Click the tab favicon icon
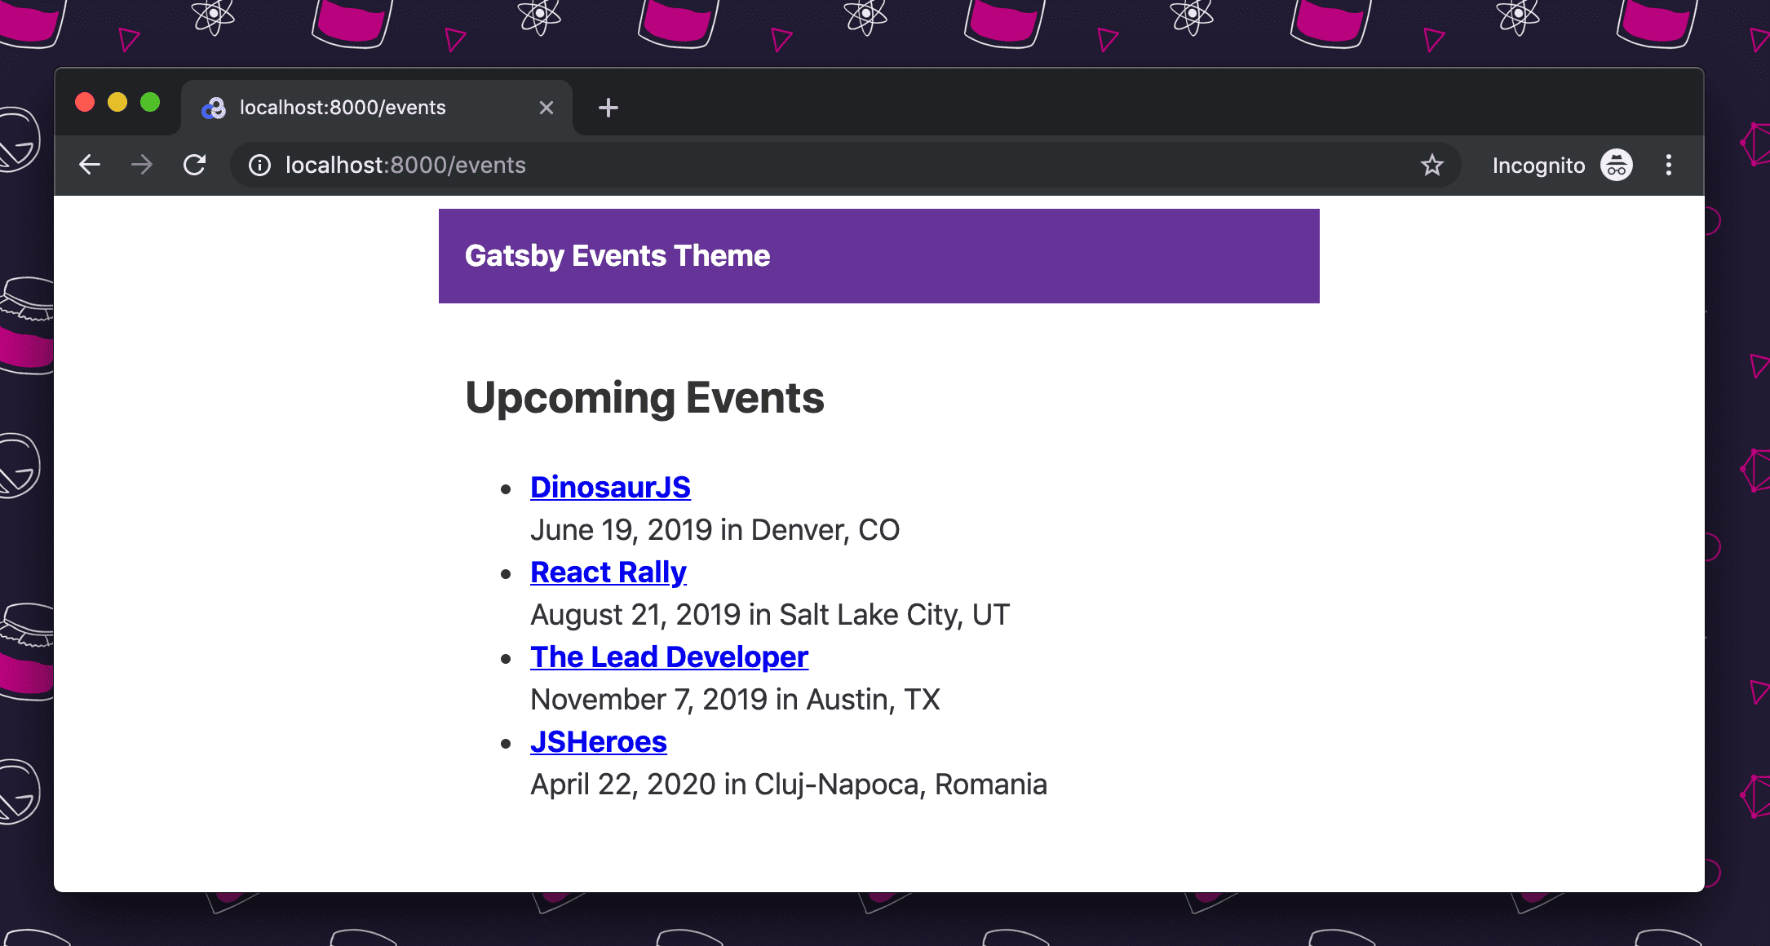1770x946 pixels. tap(214, 108)
